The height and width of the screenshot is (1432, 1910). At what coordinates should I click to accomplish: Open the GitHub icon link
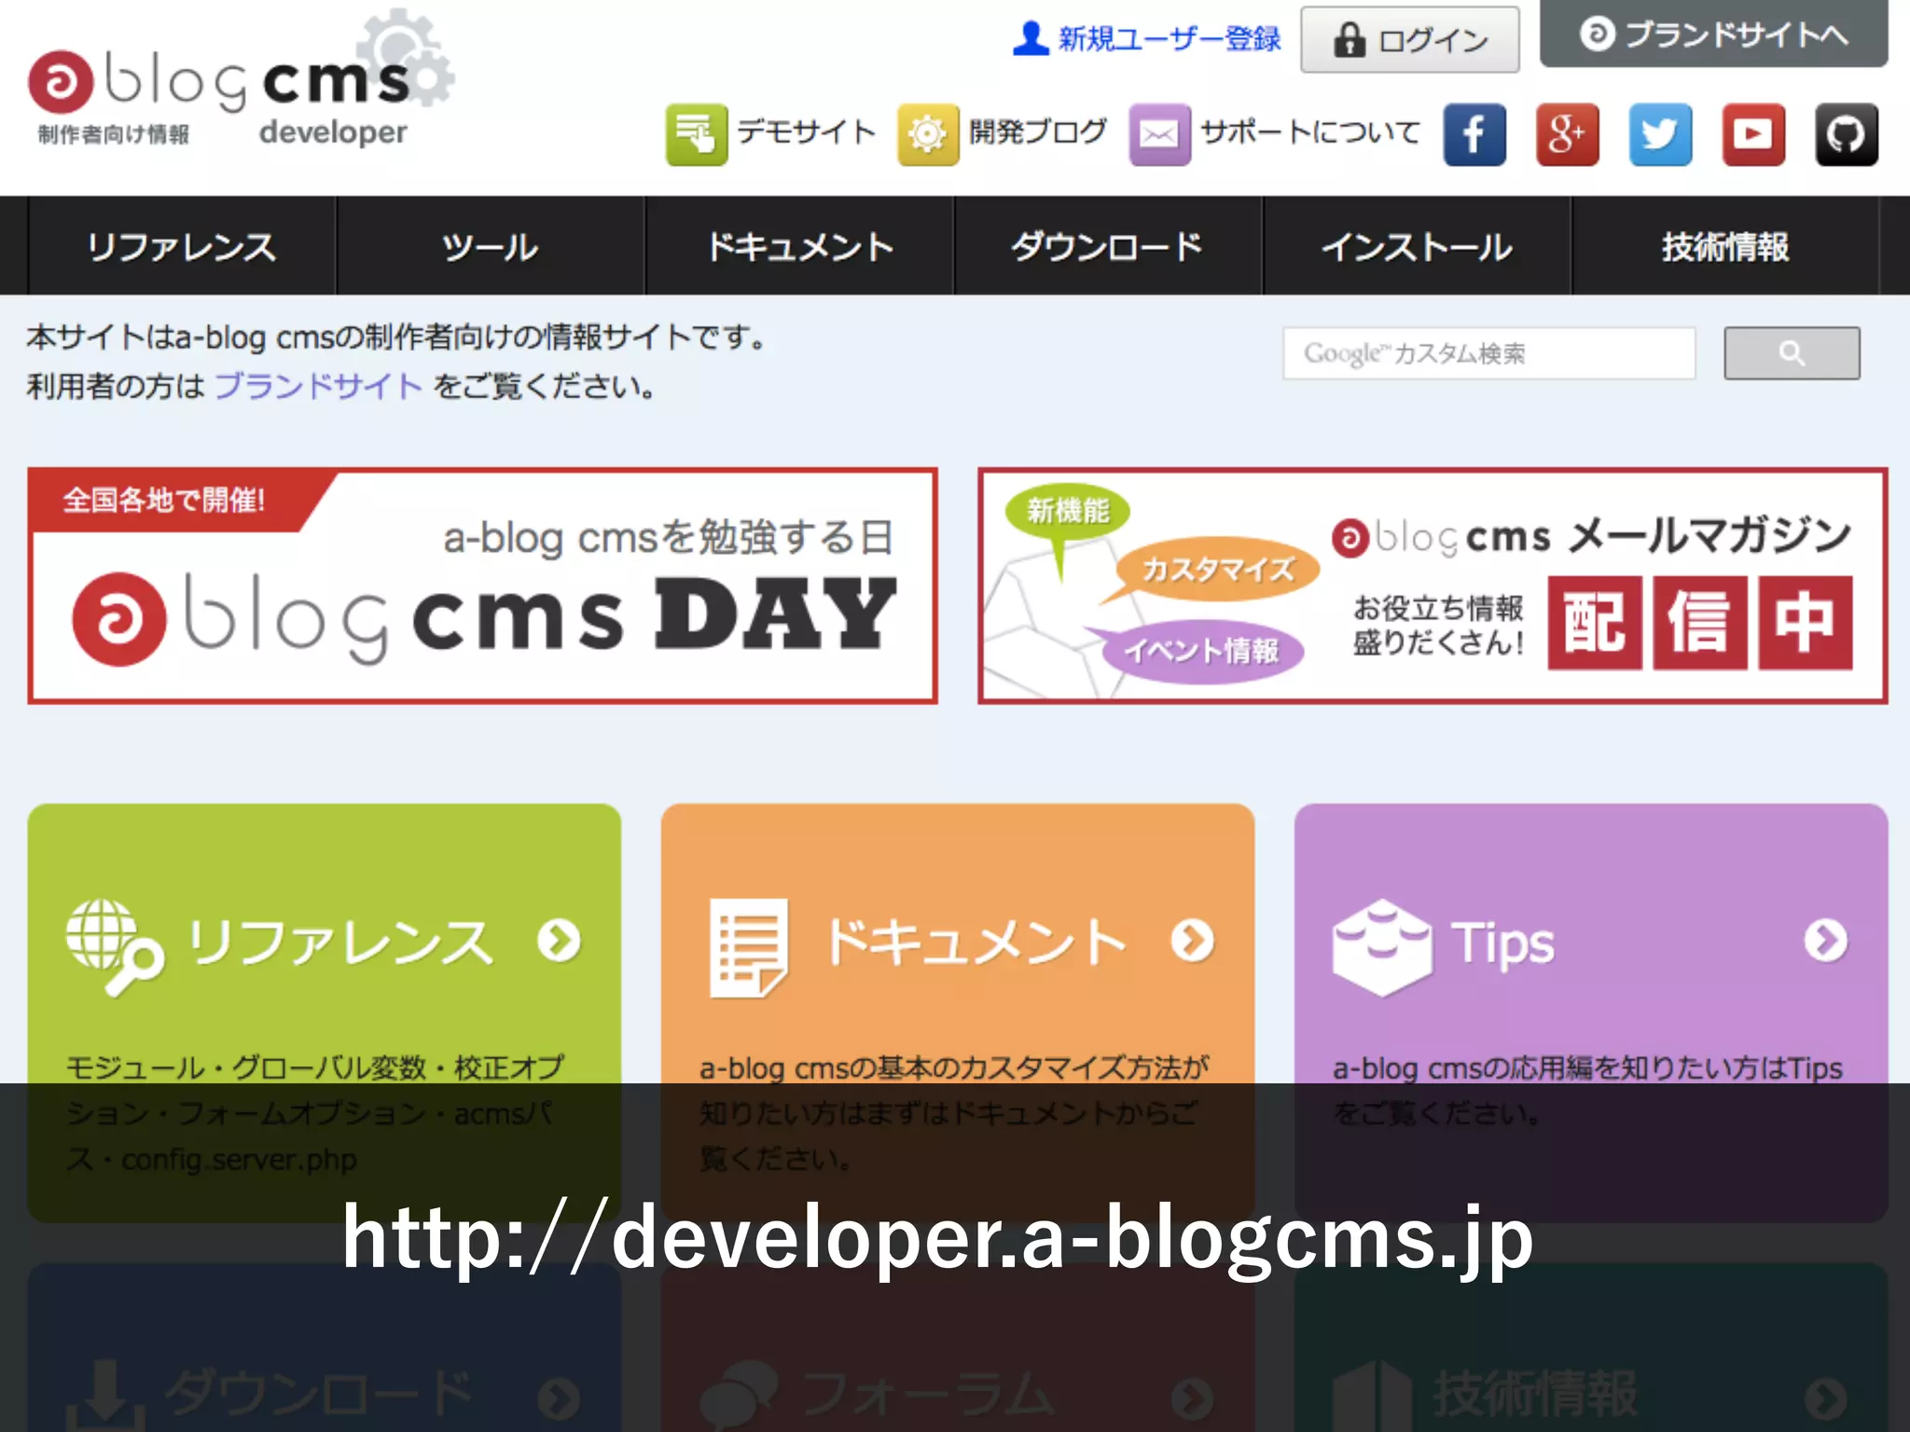point(1847,134)
